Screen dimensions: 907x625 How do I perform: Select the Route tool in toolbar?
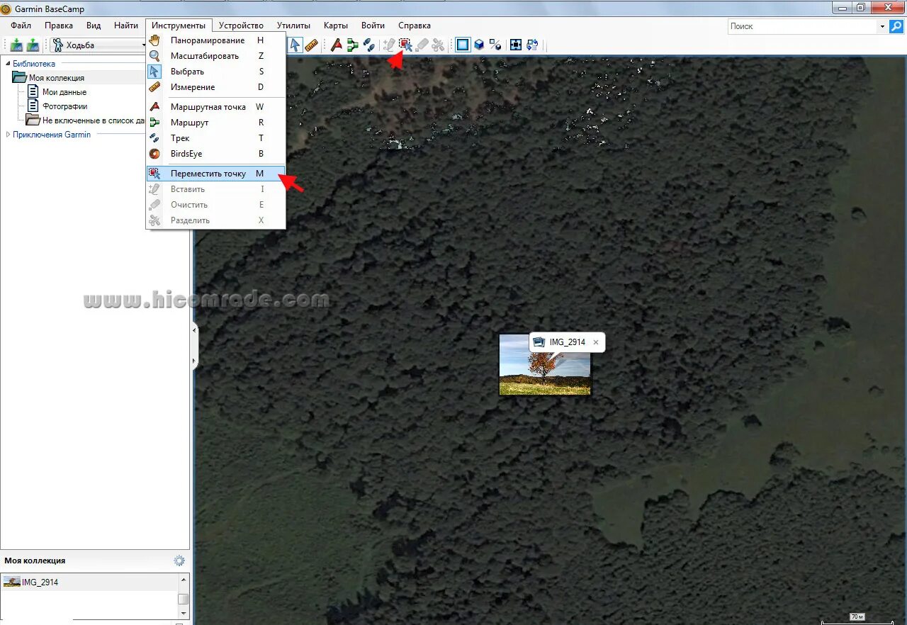(x=353, y=45)
